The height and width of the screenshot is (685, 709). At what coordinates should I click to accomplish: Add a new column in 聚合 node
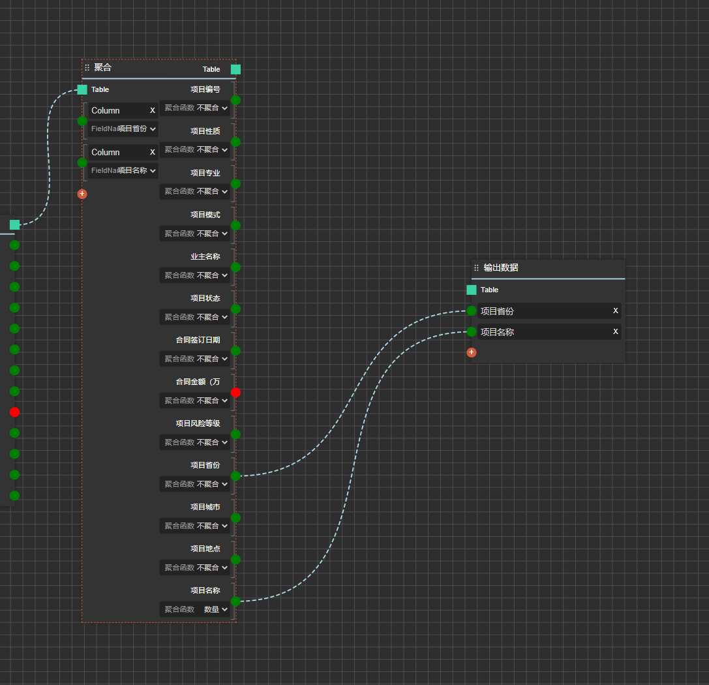(x=82, y=194)
